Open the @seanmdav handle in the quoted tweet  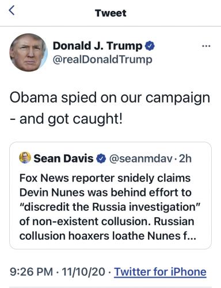[141, 159]
